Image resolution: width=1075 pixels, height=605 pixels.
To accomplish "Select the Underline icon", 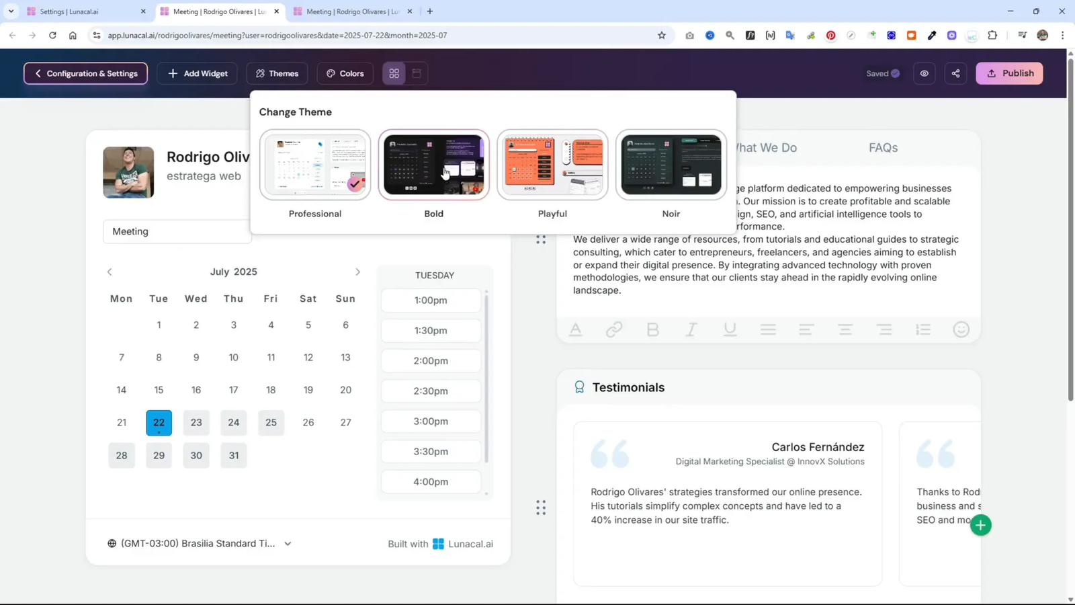I will 730,329.
